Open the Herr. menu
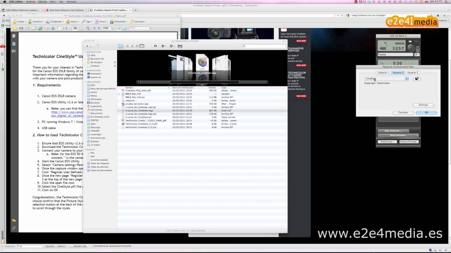The height and width of the screenshot is (253, 451). [53, 2]
